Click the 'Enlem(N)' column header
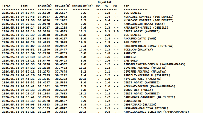Screen dimensions: 203x113 (x=45, y=6)
